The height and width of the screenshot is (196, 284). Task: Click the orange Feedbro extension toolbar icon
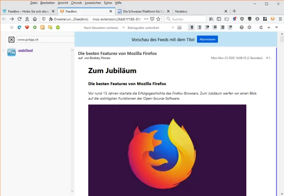[272, 19]
